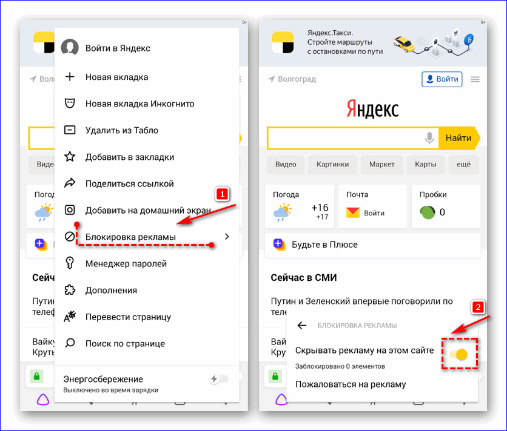Disable "Скрывать рекламу на этом сайте" toggle

[460, 354]
